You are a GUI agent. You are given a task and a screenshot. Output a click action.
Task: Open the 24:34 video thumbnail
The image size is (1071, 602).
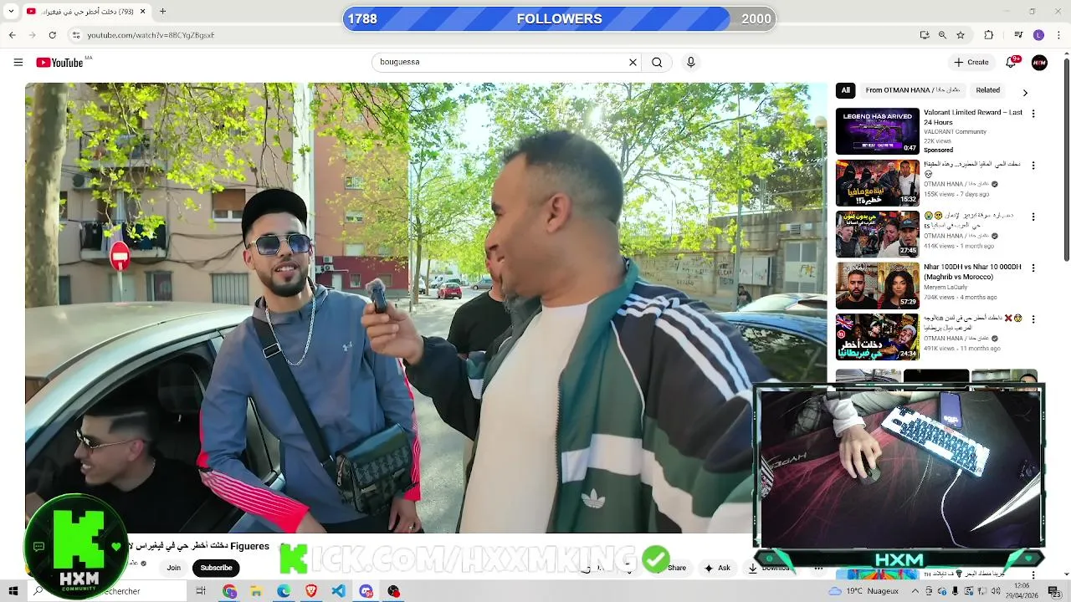(878, 337)
